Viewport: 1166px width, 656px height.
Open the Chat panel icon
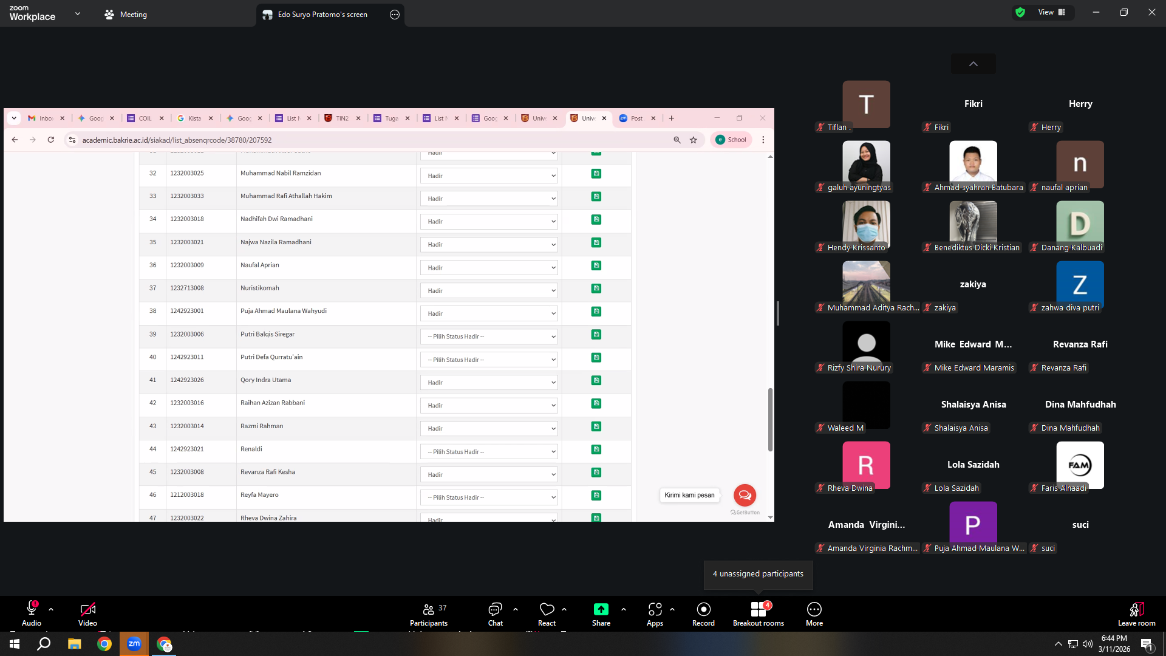(x=495, y=609)
